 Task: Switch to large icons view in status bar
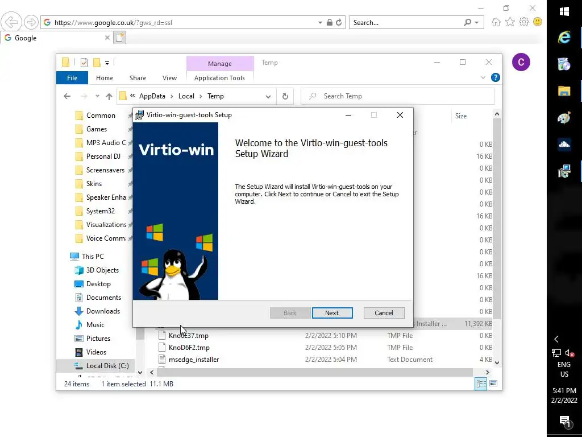(493, 384)
